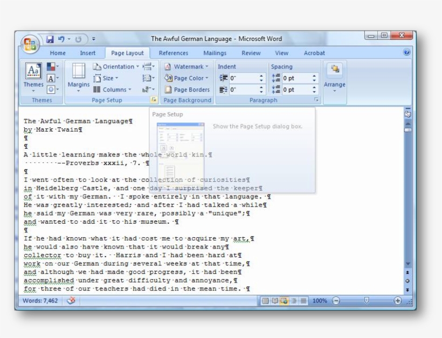The height and width of the screenshot is (338, 442).
Task: Open Select Browse Object button
Action: pyautogui.click(x=408, y=281)
